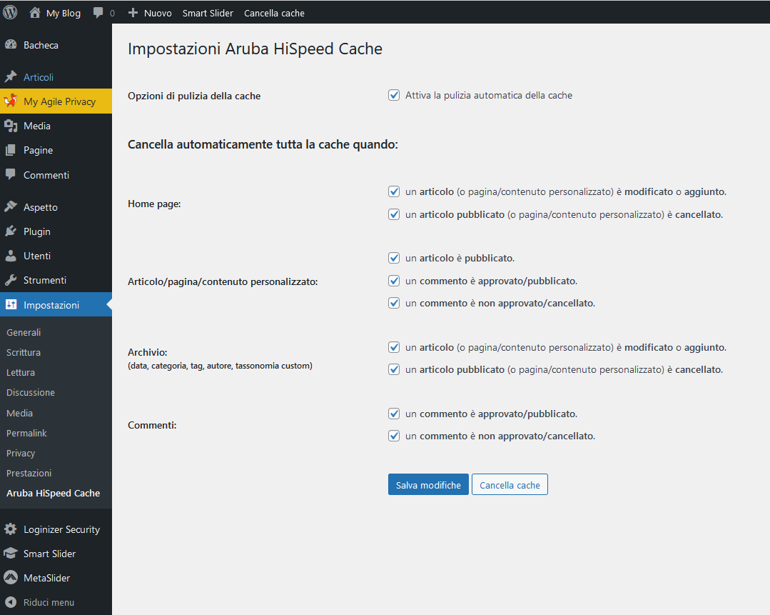The image size is (770, 615).
Task: Click the Salva modifiche button
Action: 428,485
